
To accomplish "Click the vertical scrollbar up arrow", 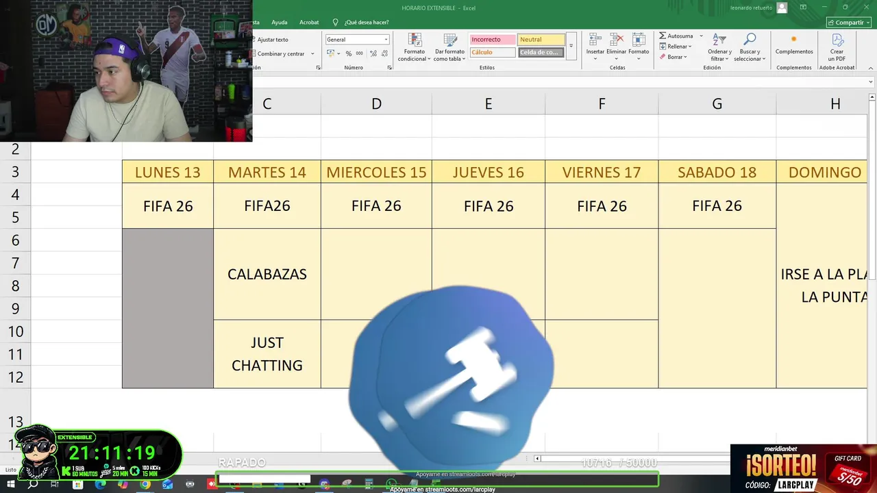I will tap(872, 98).
